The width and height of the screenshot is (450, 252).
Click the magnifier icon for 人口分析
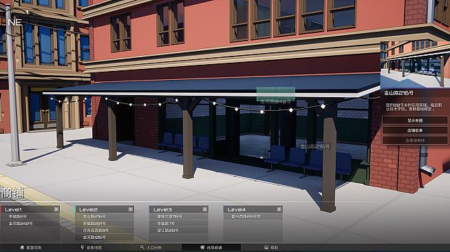tap(142, 247)
